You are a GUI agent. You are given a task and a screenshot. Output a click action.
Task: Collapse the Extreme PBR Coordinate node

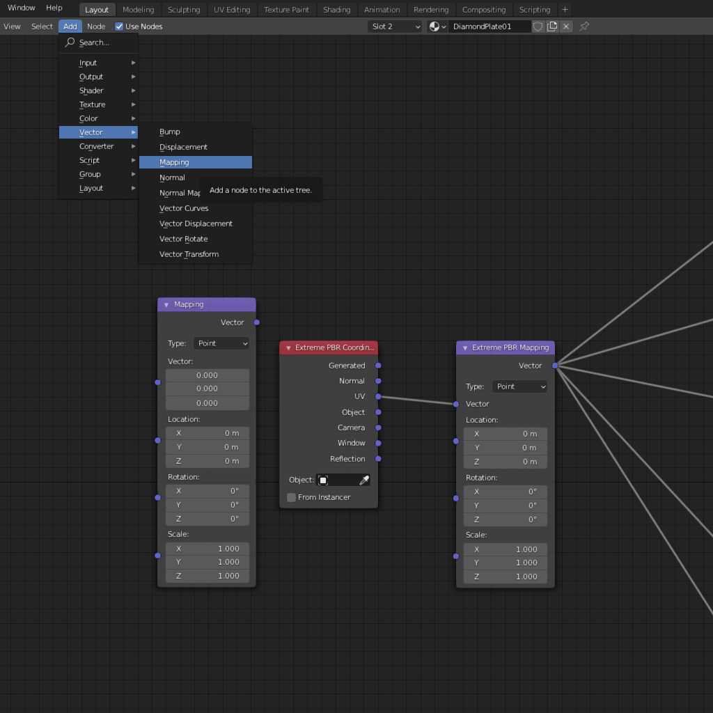[x=288, y=348]
